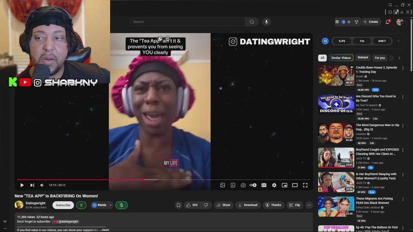413x232 pixels.
Task: Open options for Boyfriend Caught and EXPOSED
Action: [403, 150]
